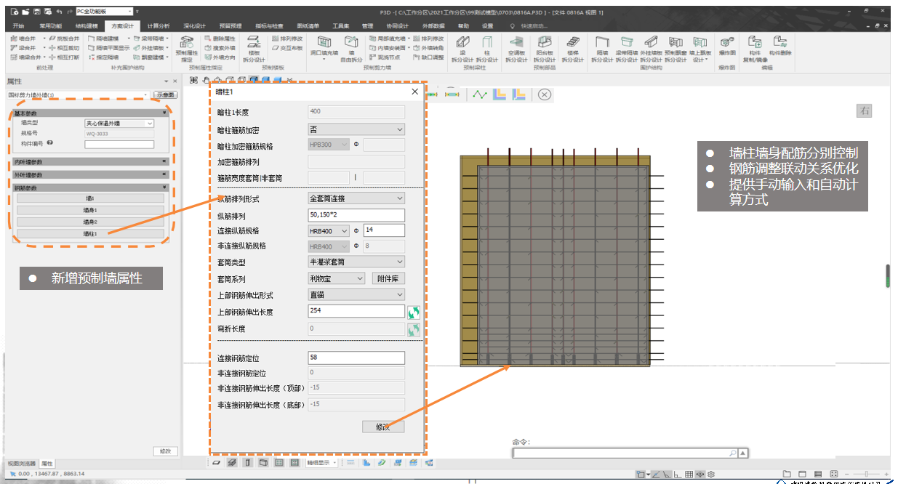Click green refresh icon beside 上部钢筋伸出长度
Screen dimensions: 898x484
click(414, 312)
